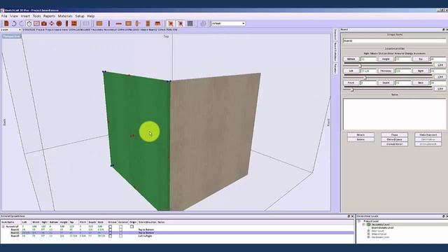Viewport: 448px width, 252px height.
Task: Click the second red-crossed board icon
Action: [181, 24]
